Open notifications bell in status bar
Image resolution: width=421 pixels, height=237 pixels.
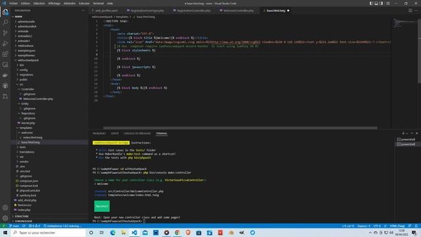pos(416,226)
